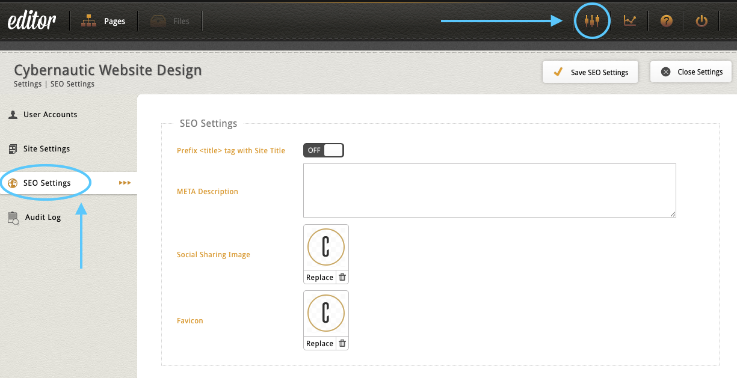737x378 pixels.
Task: Click inside the META Description text area
Action: [x=489, y=190]
